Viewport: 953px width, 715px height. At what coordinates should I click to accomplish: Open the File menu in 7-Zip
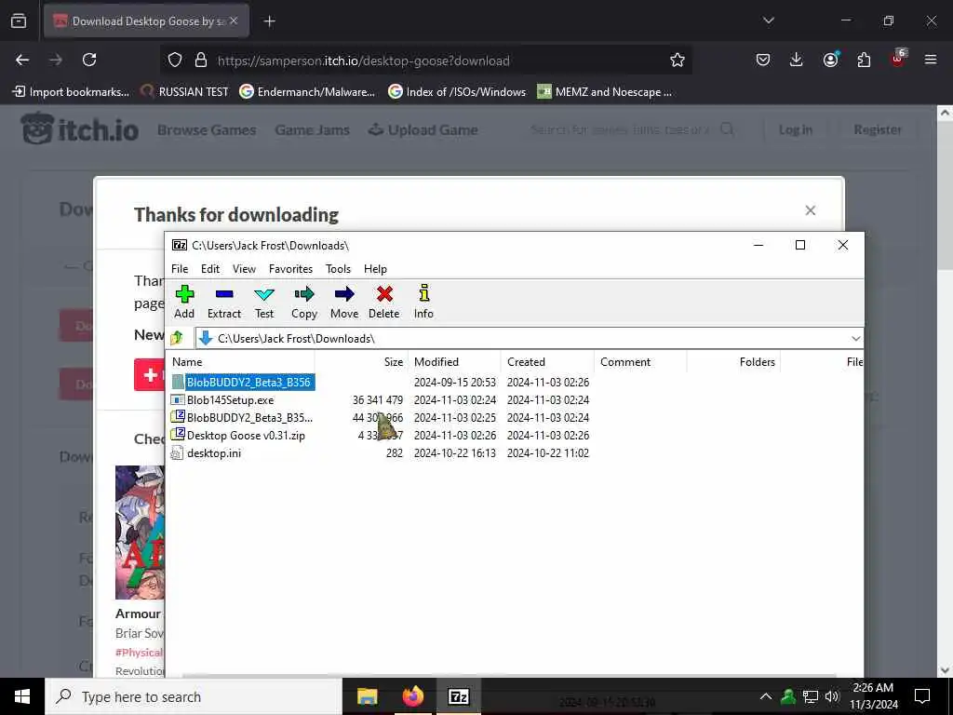coord(180,269)
